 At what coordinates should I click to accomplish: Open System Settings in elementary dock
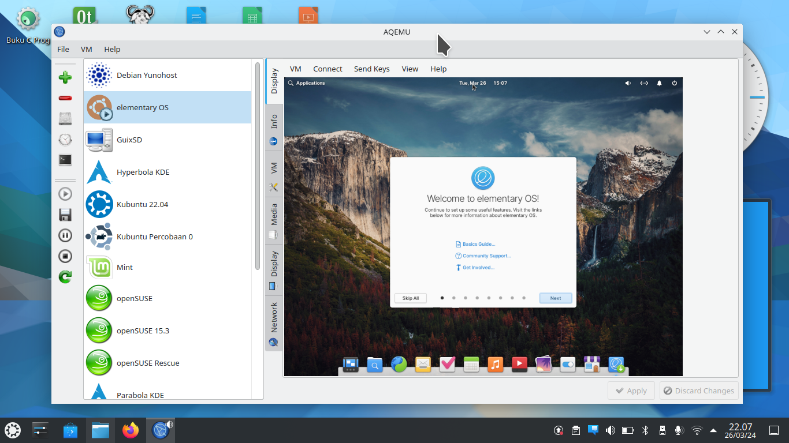tap(568, 365)
